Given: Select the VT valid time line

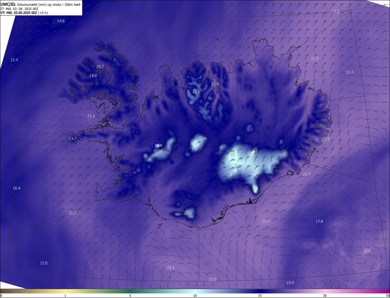Looking at the screenshot, I should [24, 13].
